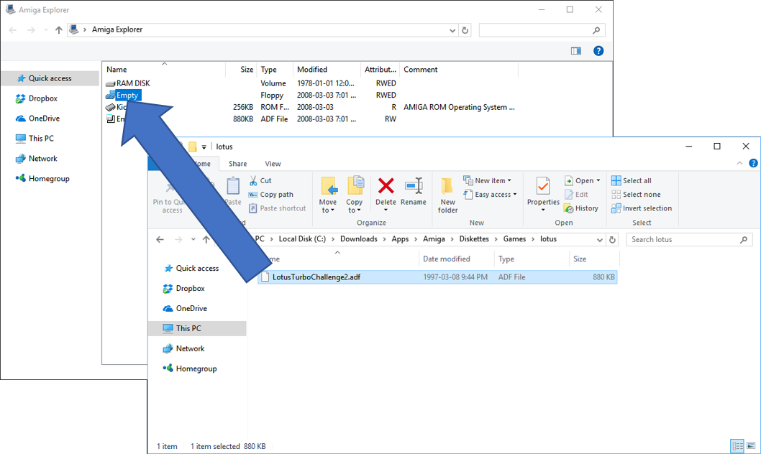Image resolution: width=761 pixels, height=454 pixels.
Task: Click Local Disk (C:) in breadcrumb
Action: (x=302, y=239)
